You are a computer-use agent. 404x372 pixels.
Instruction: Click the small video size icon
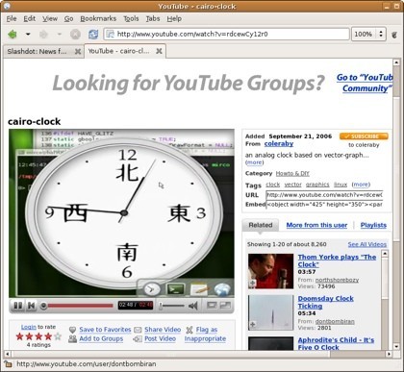(x=212, y=305)
